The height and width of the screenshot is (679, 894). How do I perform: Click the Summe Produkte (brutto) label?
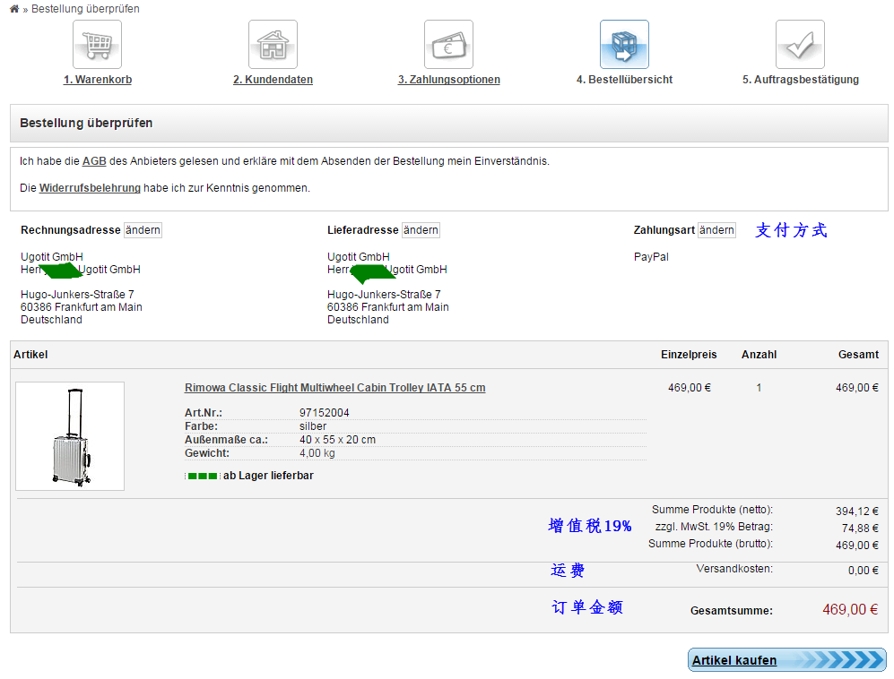[x=710, y=544]
